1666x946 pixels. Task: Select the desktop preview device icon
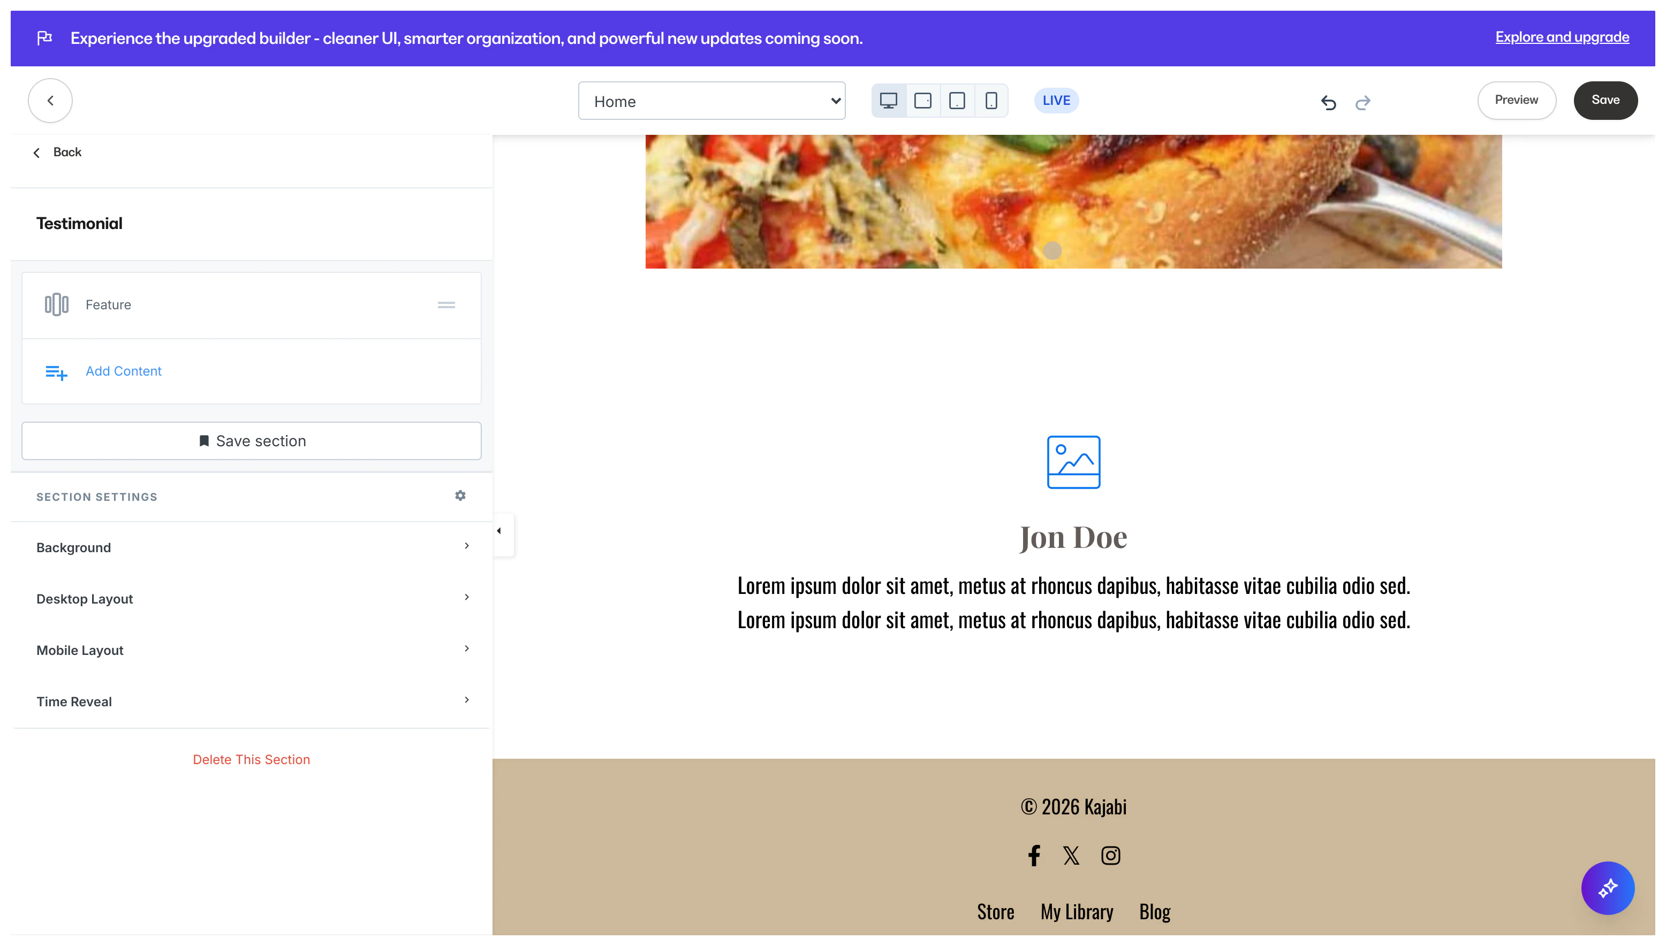(888, 101)
